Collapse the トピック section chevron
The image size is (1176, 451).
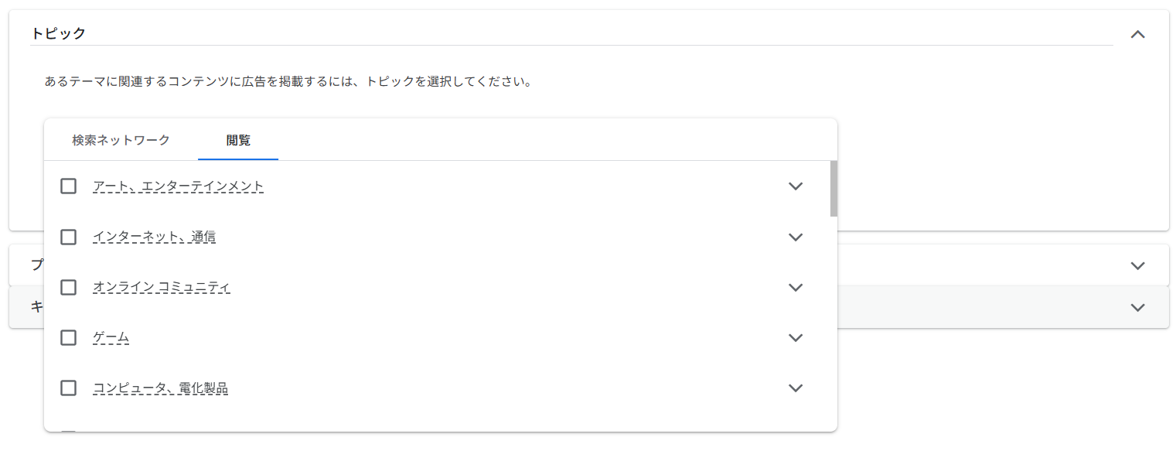pos(1137,34)
